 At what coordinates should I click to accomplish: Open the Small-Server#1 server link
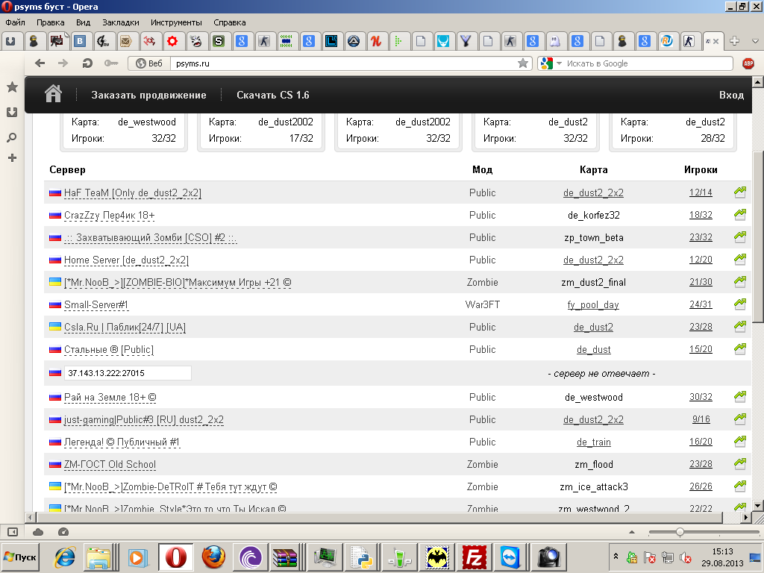[96, 305]
